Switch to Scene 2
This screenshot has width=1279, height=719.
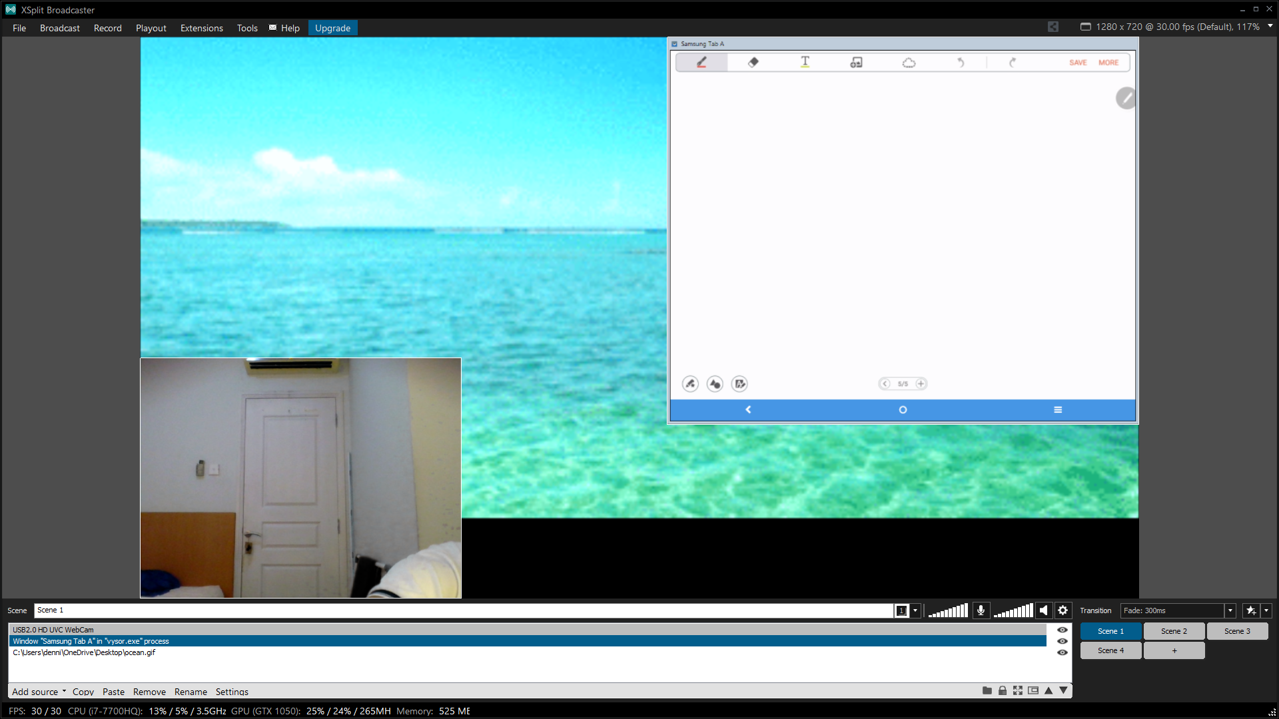tap(1173, 630)
